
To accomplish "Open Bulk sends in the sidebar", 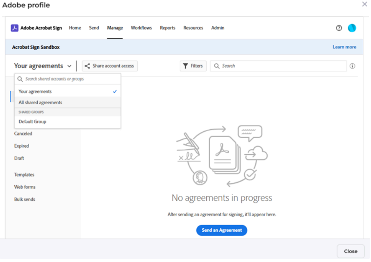I will tap(25, 200).
